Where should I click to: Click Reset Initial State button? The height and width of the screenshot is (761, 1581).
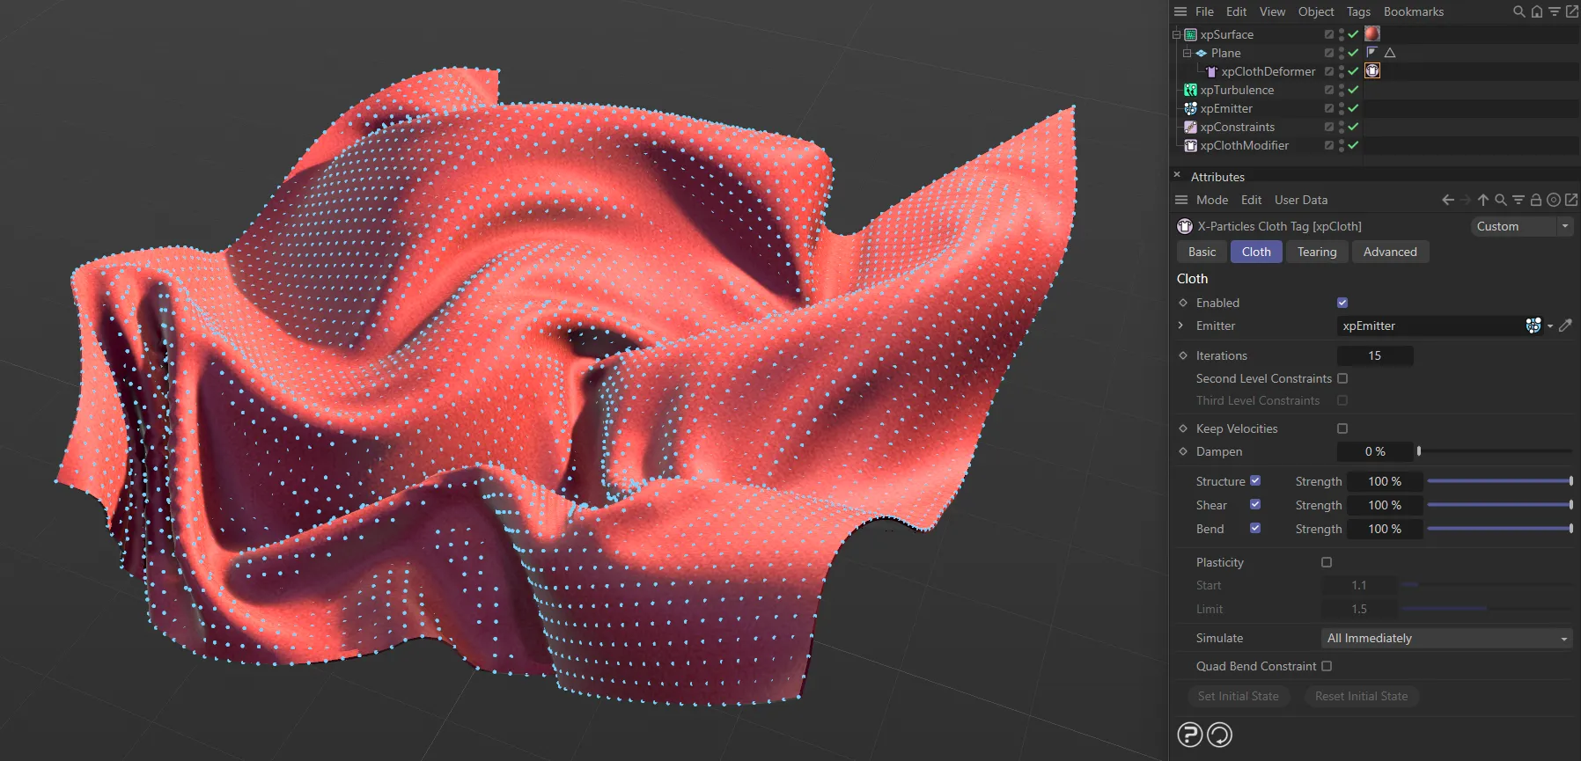[x=1361, y=696]
